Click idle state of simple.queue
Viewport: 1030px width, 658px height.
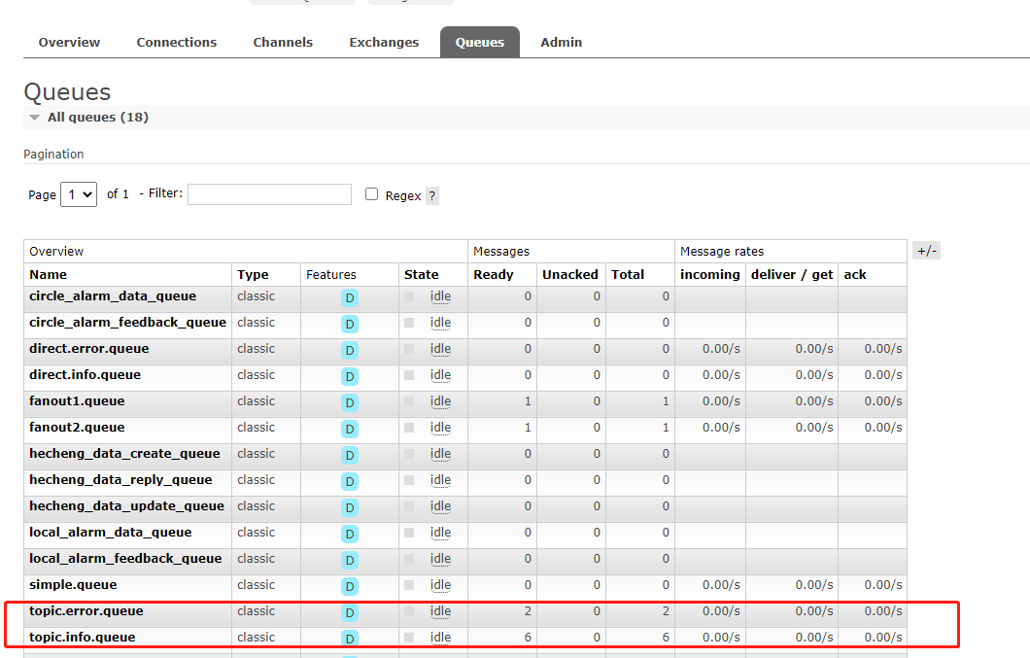coord(441,585)
